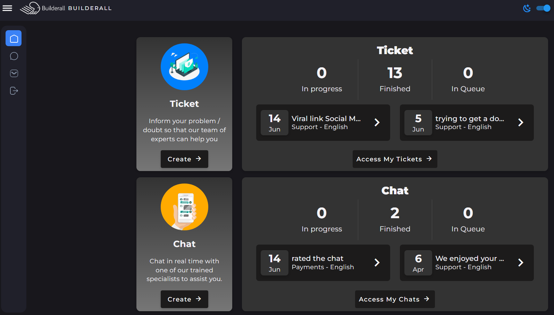Expand the 'We enjoyed your' chat entry
Image resolution: width=554 pixels, height=315 pixels.
[x=521, y=263]
